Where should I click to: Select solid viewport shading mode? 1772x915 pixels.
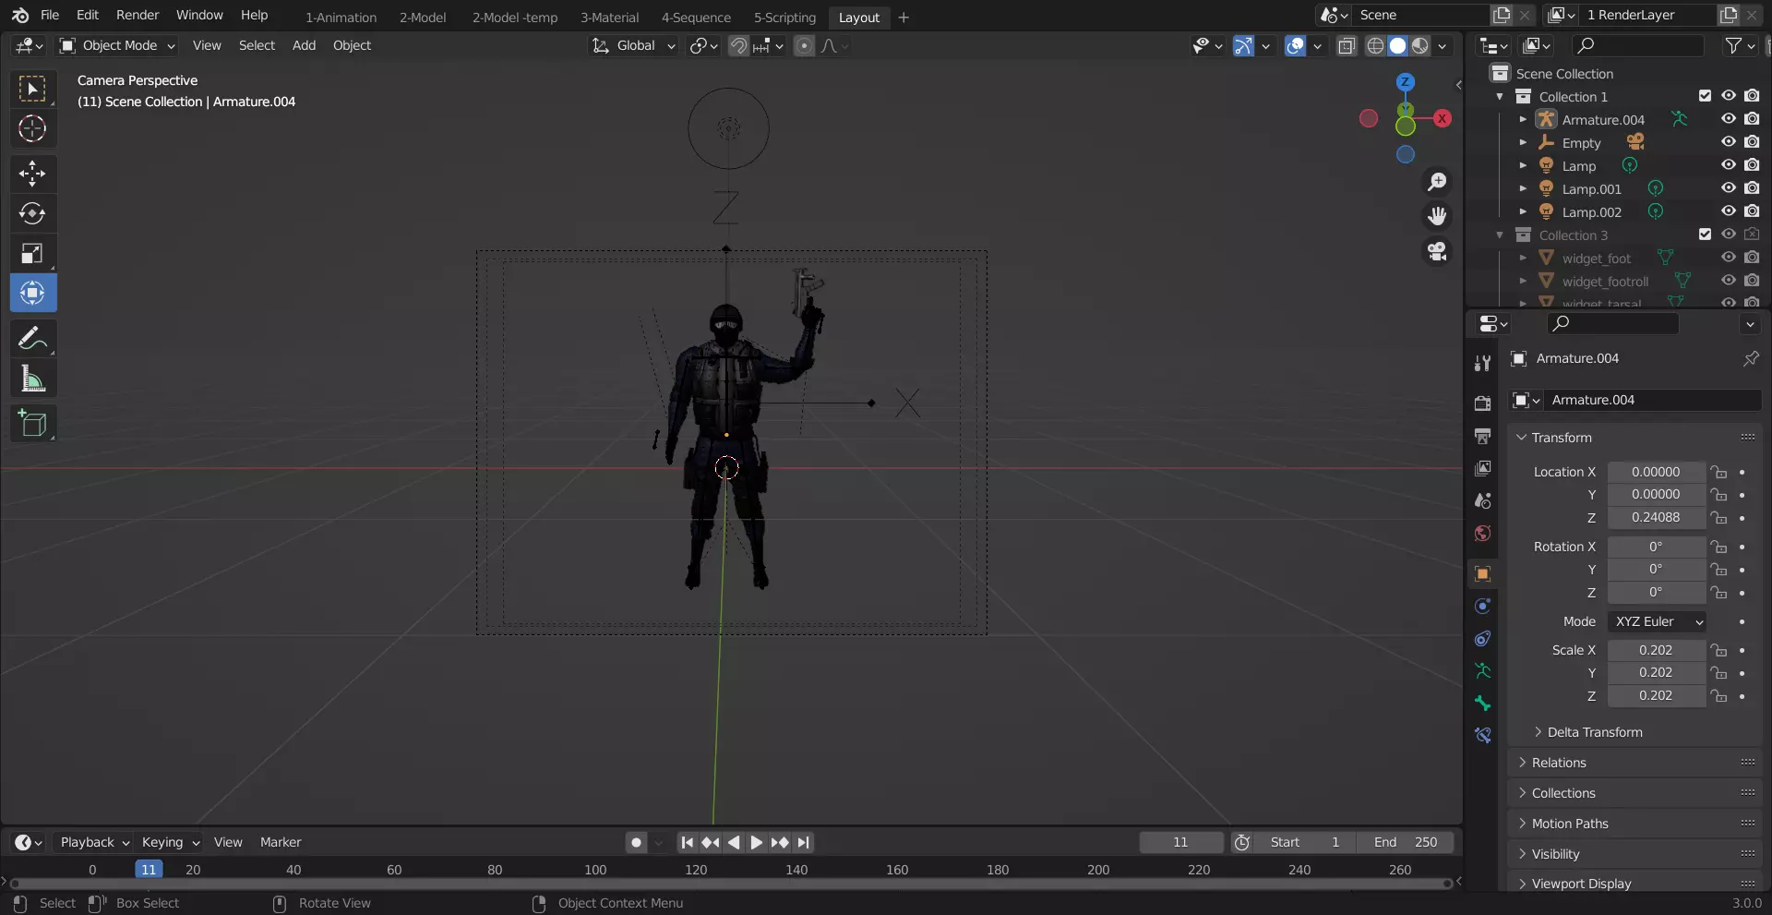pyautogui.click(x=1397, y=45)
